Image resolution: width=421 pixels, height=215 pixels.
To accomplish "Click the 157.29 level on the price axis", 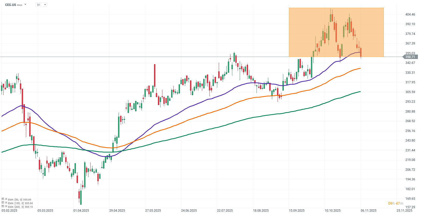I will (x=410, y=207).
